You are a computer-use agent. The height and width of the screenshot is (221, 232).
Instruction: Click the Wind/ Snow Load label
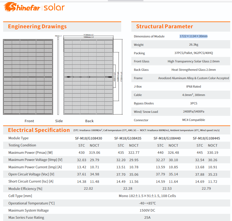pyautogui.click(x=146, y=112)
